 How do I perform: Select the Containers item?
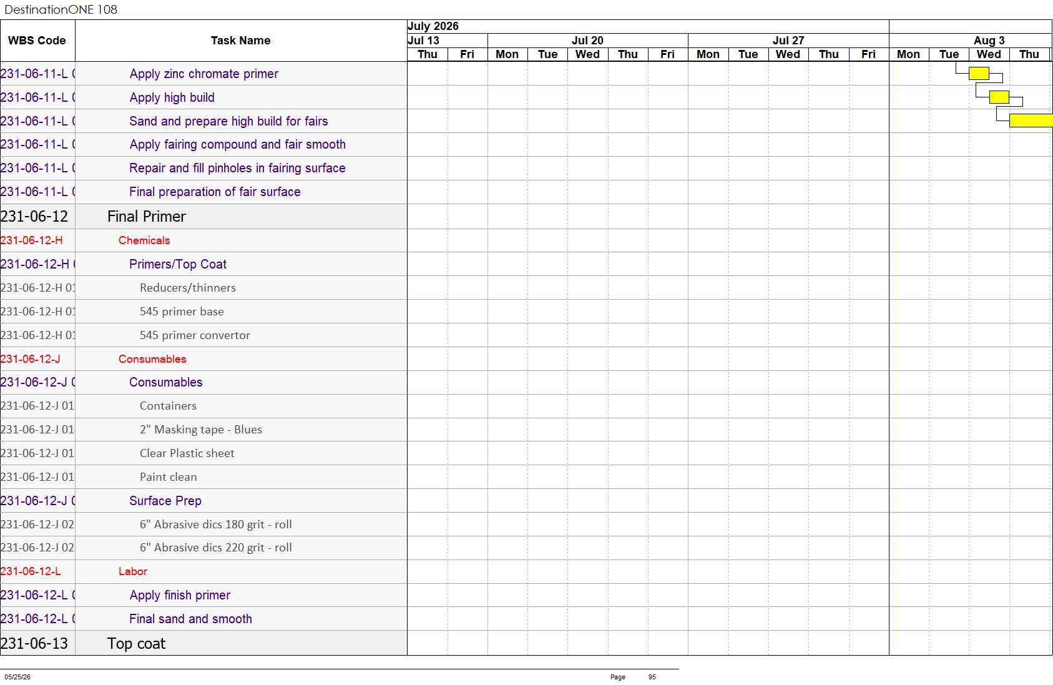(x=168, y=406)
